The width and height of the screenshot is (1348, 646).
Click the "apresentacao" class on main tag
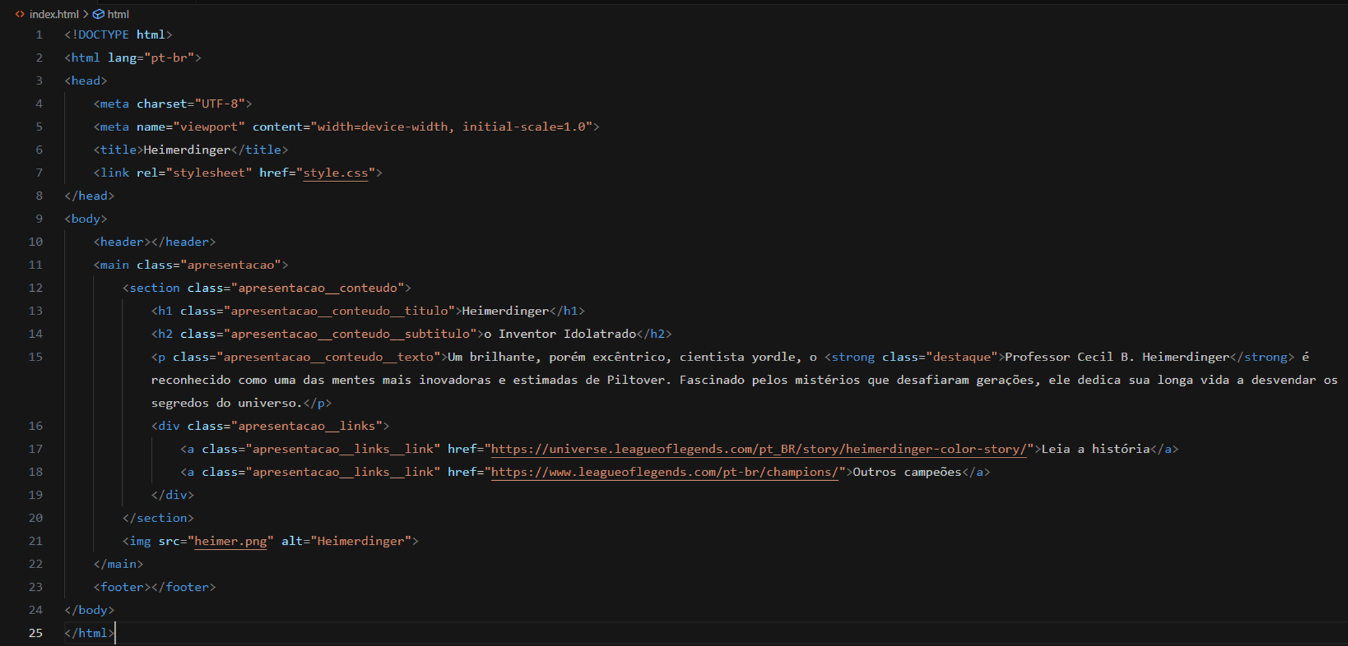point(230,265)
